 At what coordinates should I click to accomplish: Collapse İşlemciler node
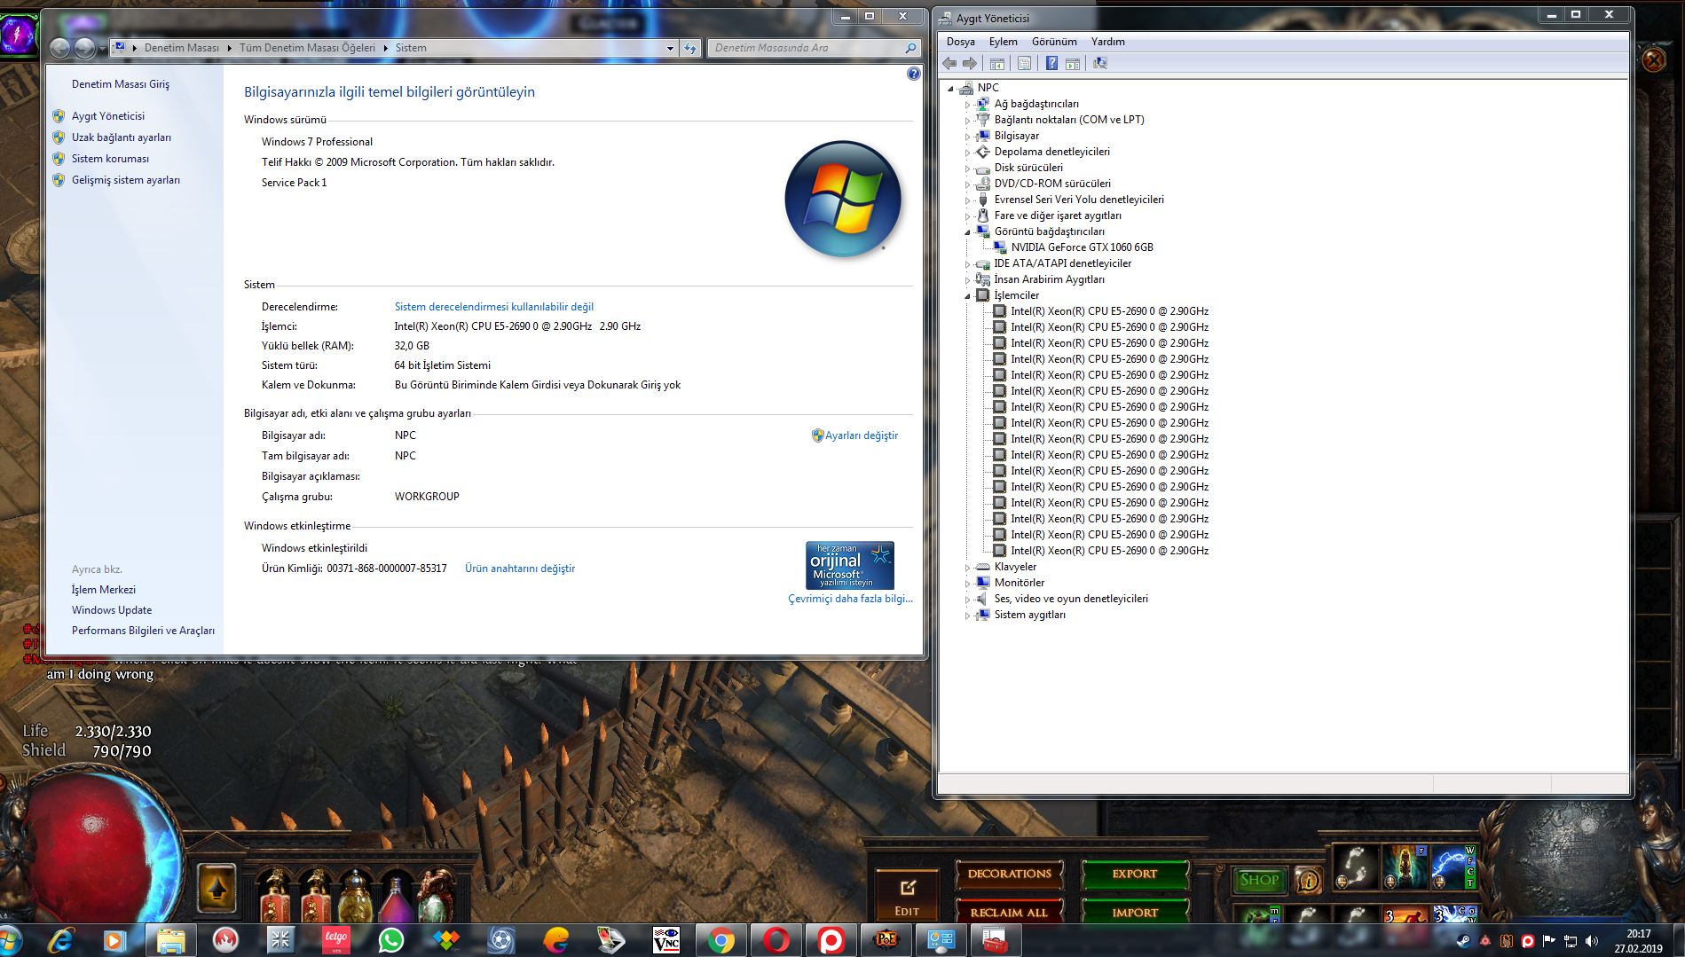click(968, 295)
